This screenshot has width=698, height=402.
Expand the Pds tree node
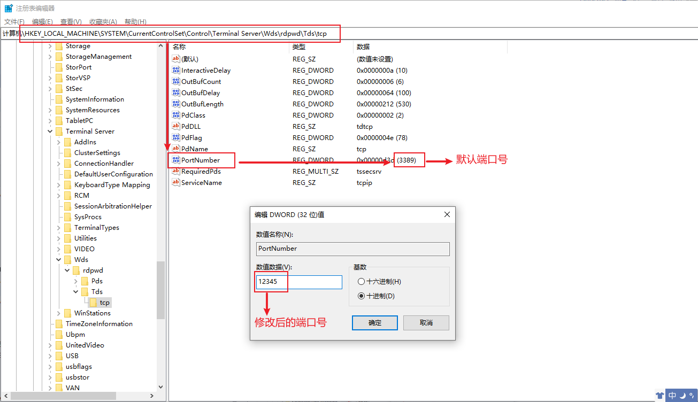click(76, 281)
